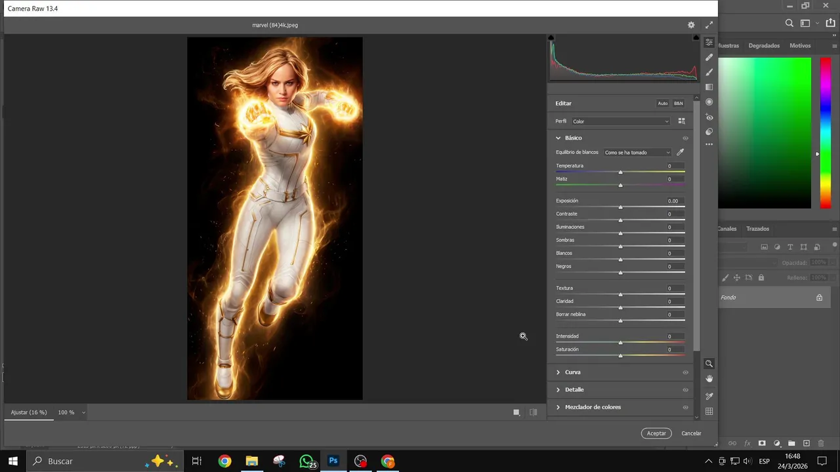Browse profiles with the grid search icon
This screenshot has width=840, height=472.
(x=682, y=121)
